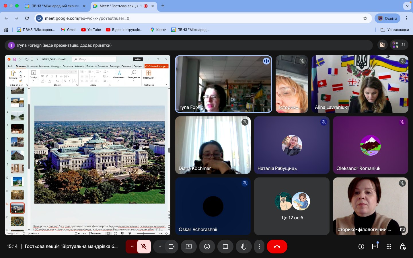Viewport: 413px width, 258px height.
Task: Open the 'Ще 12 осіб' participants tile
Action: pyautogui.click(x=292, y=206)
